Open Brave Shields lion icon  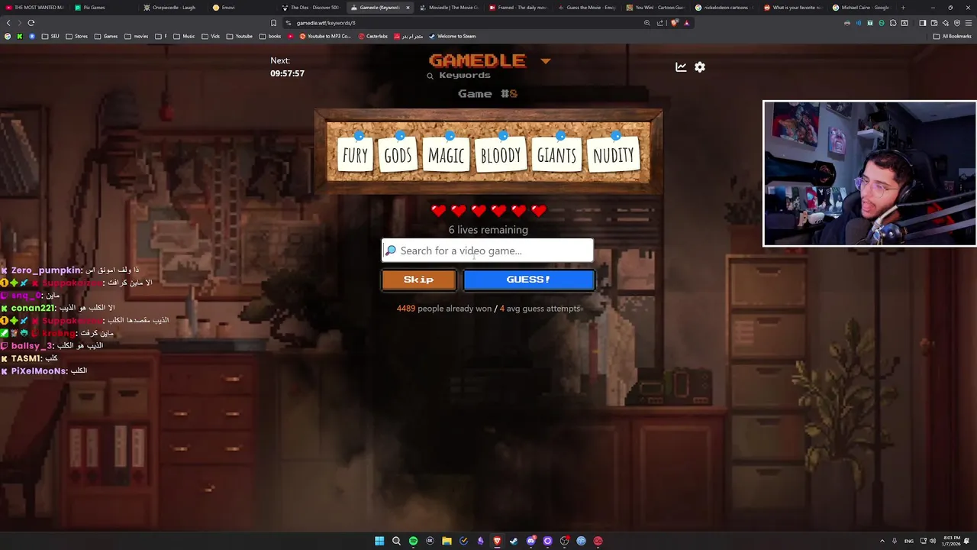pyautogui.click(x=674, y=23)
